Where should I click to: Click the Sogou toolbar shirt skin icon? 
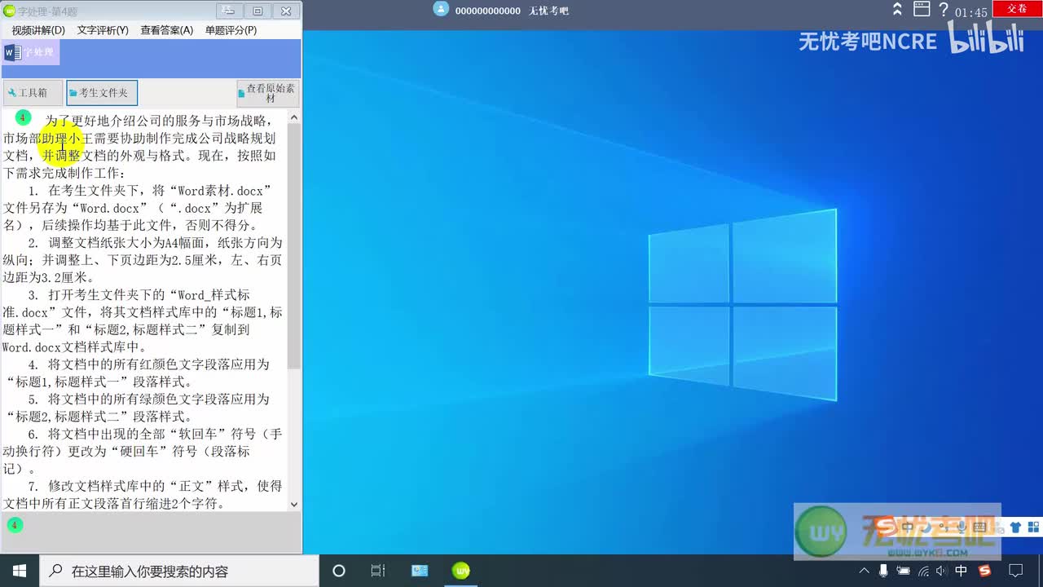(1015, 527)
